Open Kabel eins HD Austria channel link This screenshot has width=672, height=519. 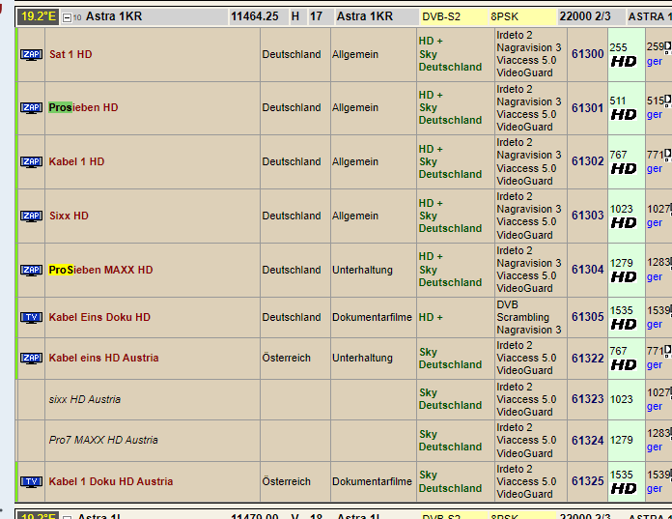click(x=103, y=358)
